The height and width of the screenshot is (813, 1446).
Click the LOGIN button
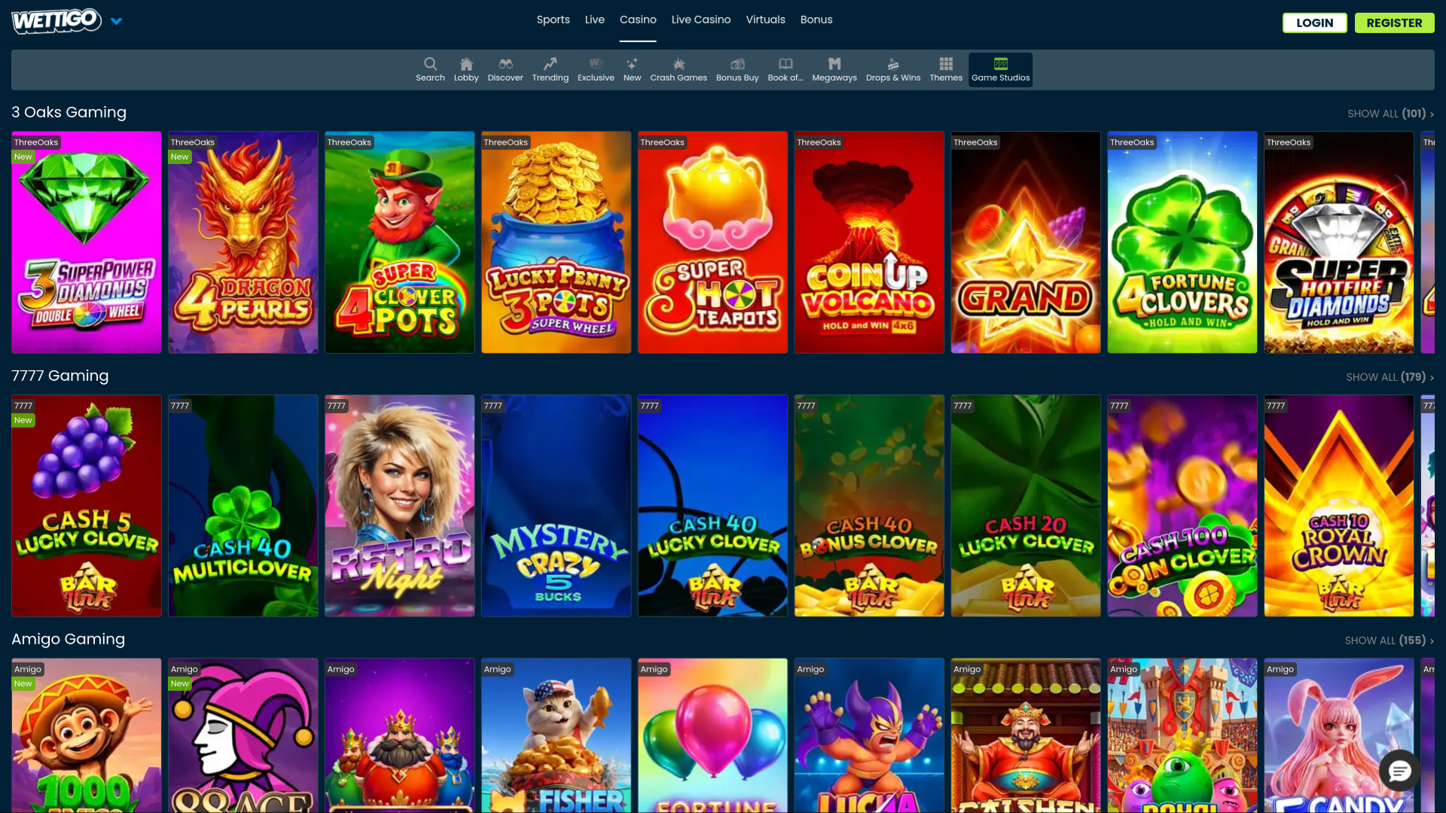click(1314, 23)
